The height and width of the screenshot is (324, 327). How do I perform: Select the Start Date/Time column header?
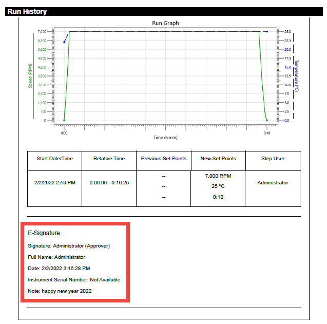[x=54, y=159]
